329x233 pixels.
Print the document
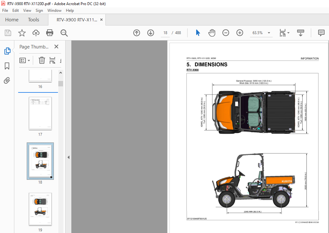click(50, 33)
